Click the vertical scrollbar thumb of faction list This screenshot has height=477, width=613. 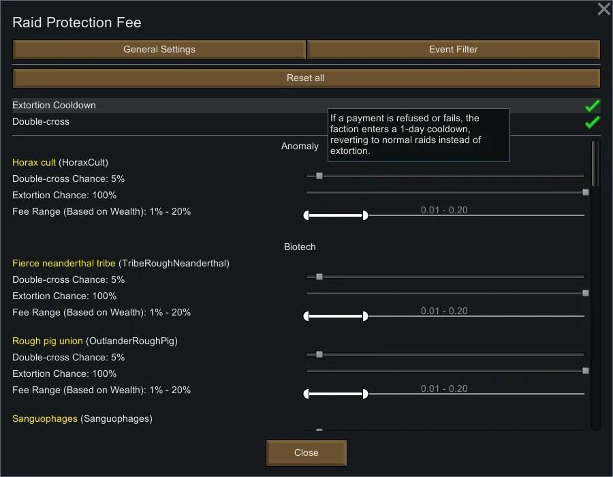tap(595, 164)
